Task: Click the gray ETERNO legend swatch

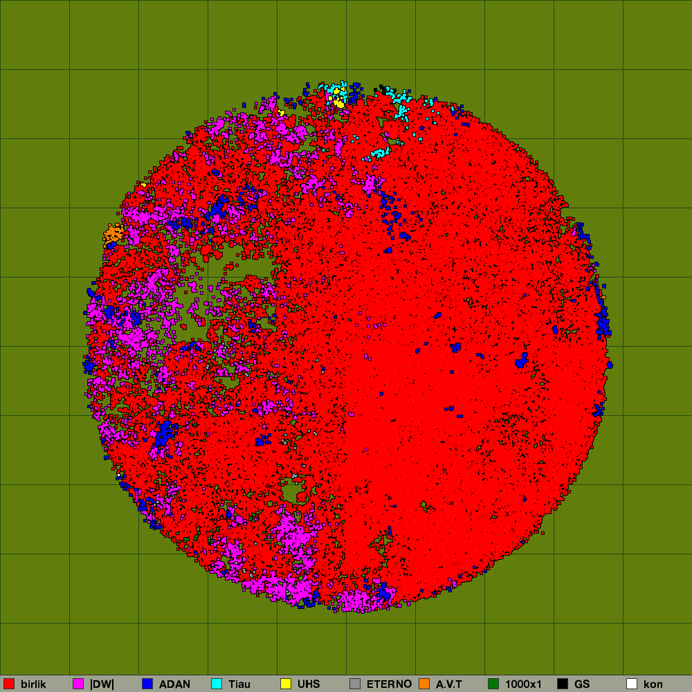Action: point(355,684)
